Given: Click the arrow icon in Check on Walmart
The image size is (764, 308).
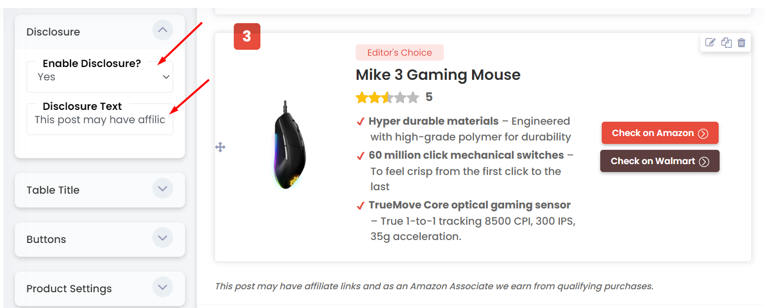Looking at the screenshot, I should coord(704,162).
